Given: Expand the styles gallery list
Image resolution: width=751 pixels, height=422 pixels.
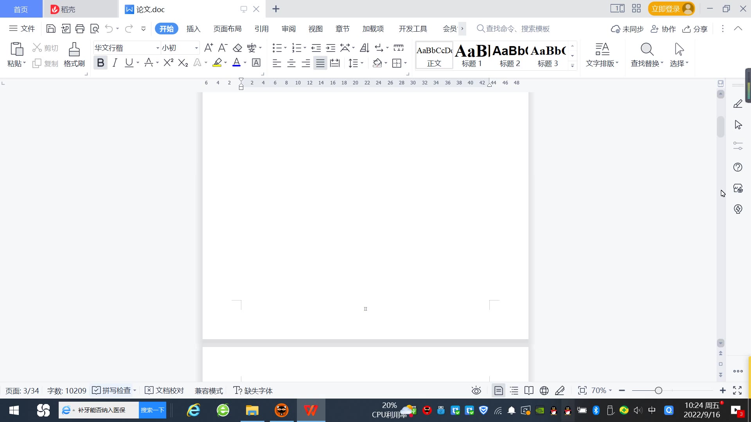Looking at the screenshot, I should pos(572,65).
